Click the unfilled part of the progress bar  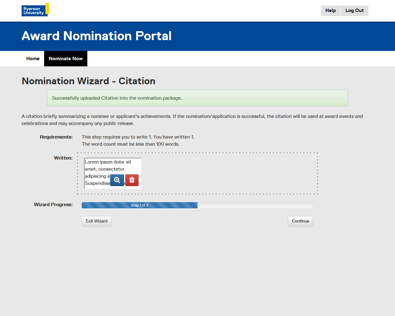pos(255,205)
